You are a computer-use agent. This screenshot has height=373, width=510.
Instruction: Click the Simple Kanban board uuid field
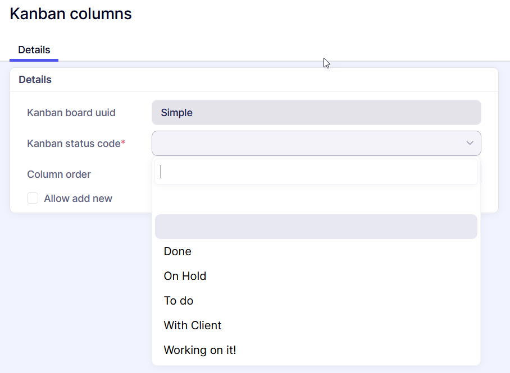tap(316, 113)
